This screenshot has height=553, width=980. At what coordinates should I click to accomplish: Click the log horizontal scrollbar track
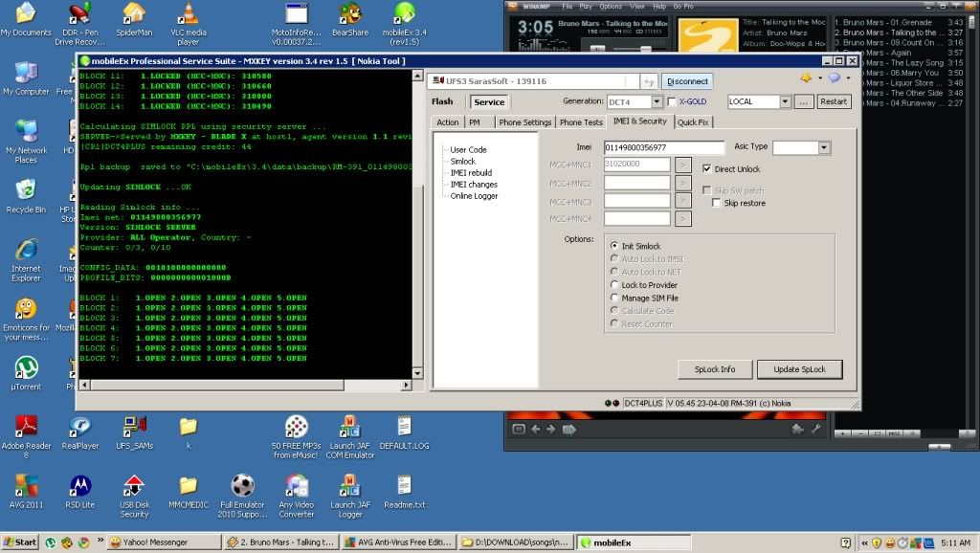375,385
